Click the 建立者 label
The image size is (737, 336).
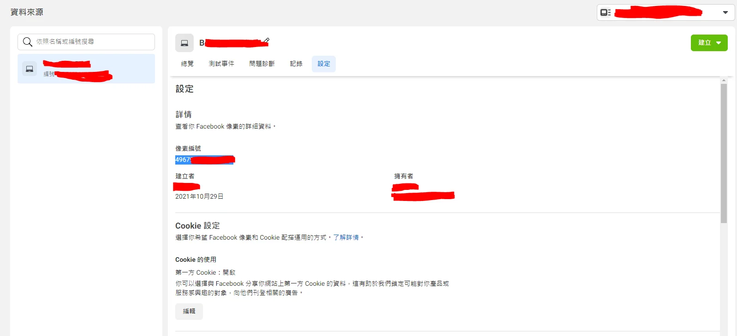click(185, 176)
